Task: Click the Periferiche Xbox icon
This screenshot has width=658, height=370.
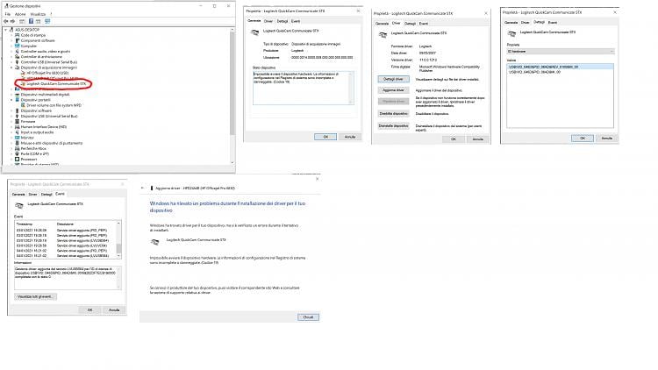Action: pyautogui.click(x=18, y=148)
